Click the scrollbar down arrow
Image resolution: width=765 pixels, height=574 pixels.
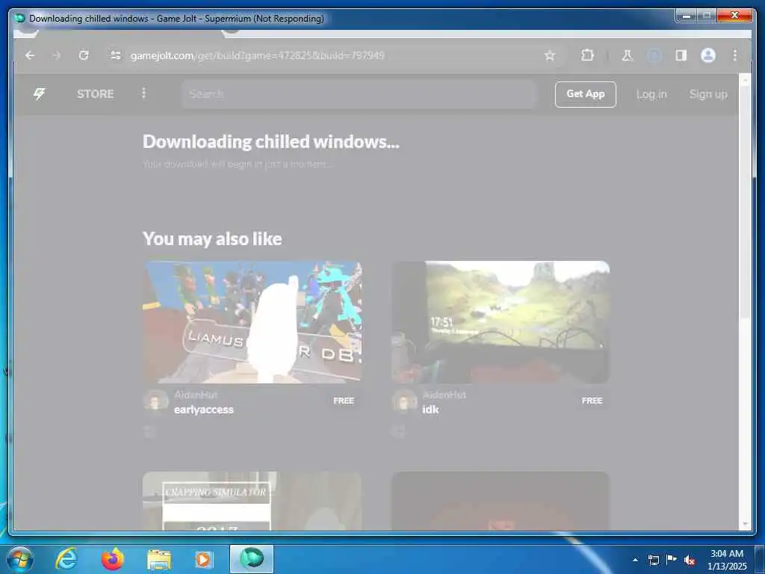[x=745, y=524]
